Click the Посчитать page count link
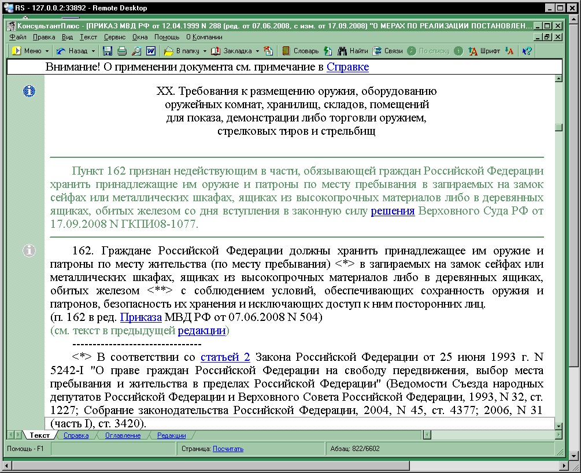This screenshot has height=473, width=581. tap(228, 449)
